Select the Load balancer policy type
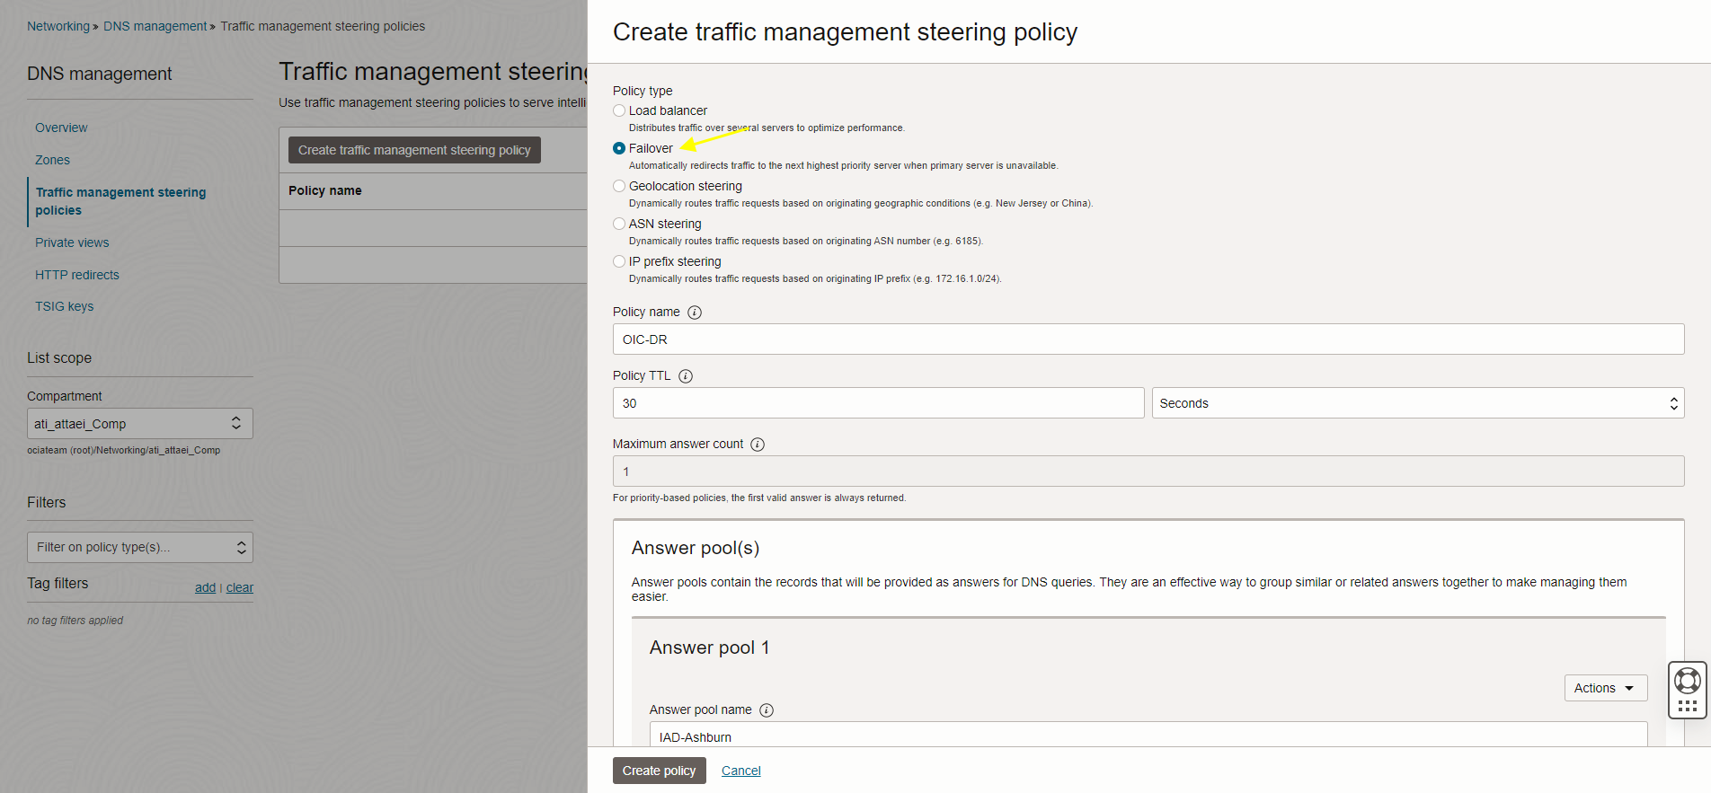The height and width of the screenshot is (793, 1711). [x=619, y=110]
